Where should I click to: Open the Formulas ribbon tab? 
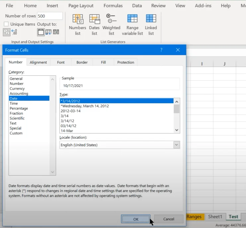click(x=113, y=6)
